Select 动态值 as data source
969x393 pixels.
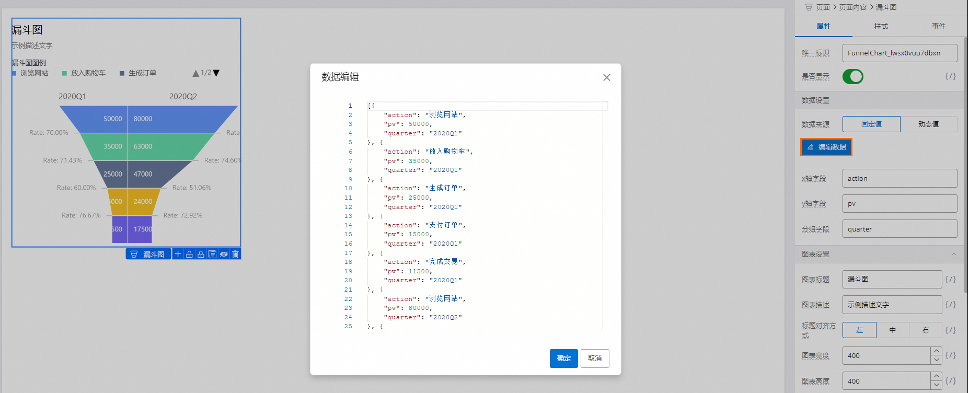(929, 124)
